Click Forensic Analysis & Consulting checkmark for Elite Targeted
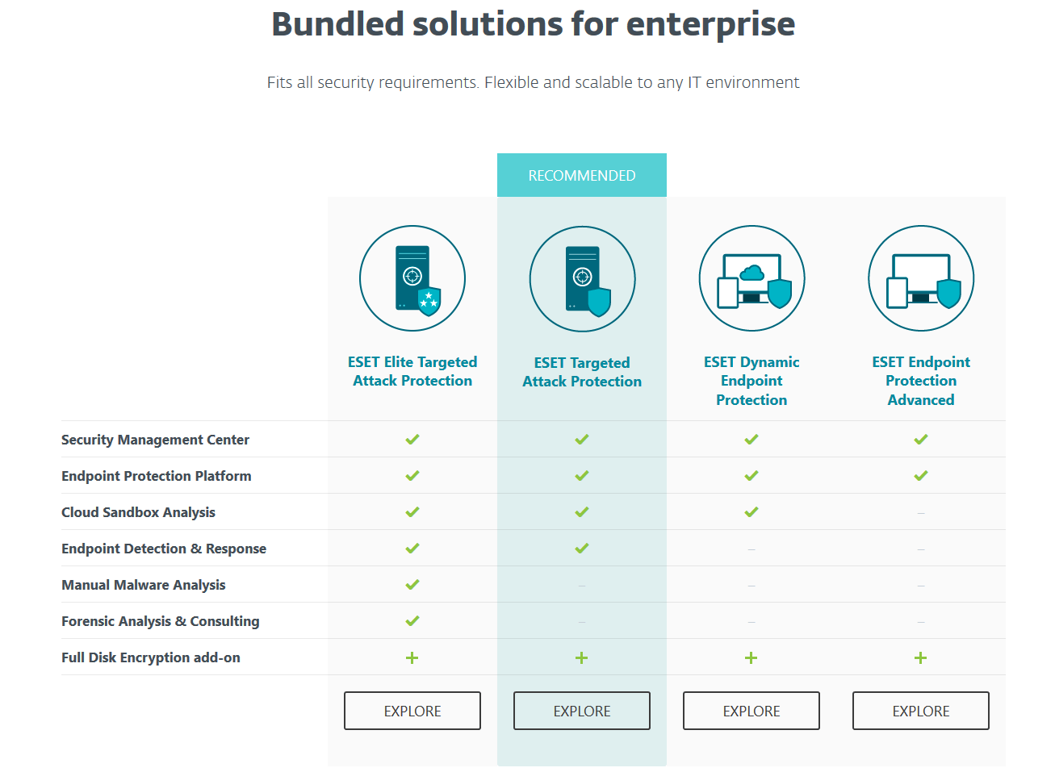Image resolution: width=1055 pixels, height=772 pixels. tap(412, 621)
